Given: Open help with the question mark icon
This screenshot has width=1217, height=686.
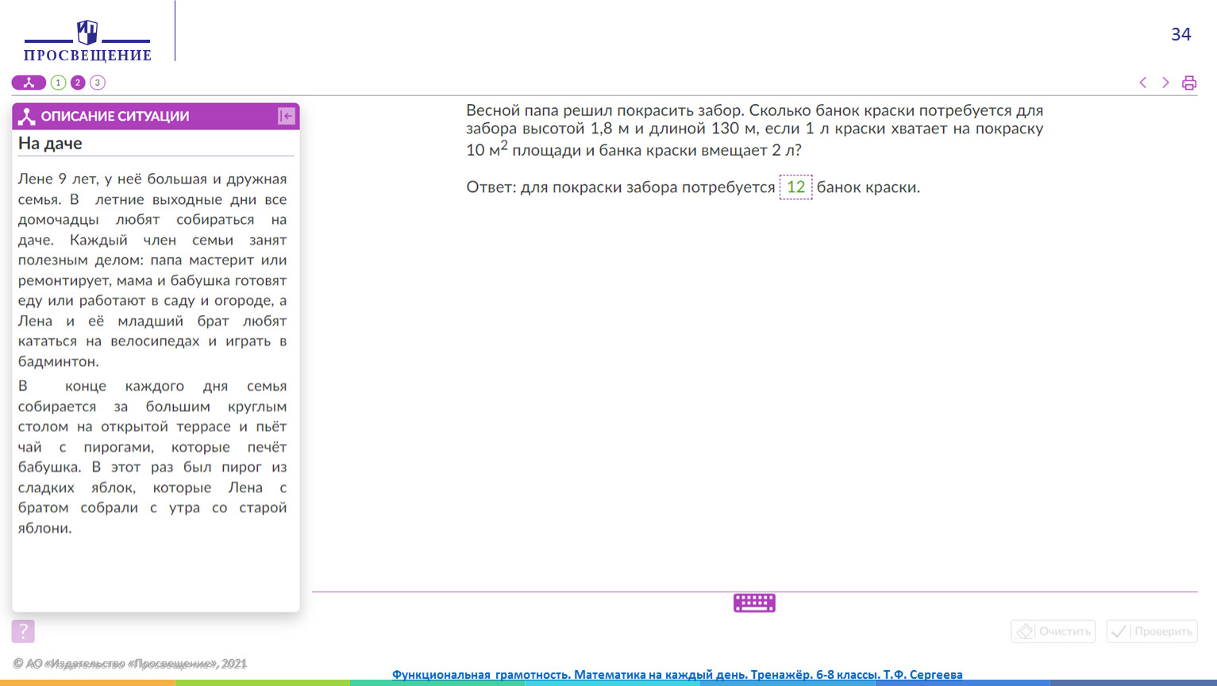Looking at the screenshot, I should tap(23, 631).
